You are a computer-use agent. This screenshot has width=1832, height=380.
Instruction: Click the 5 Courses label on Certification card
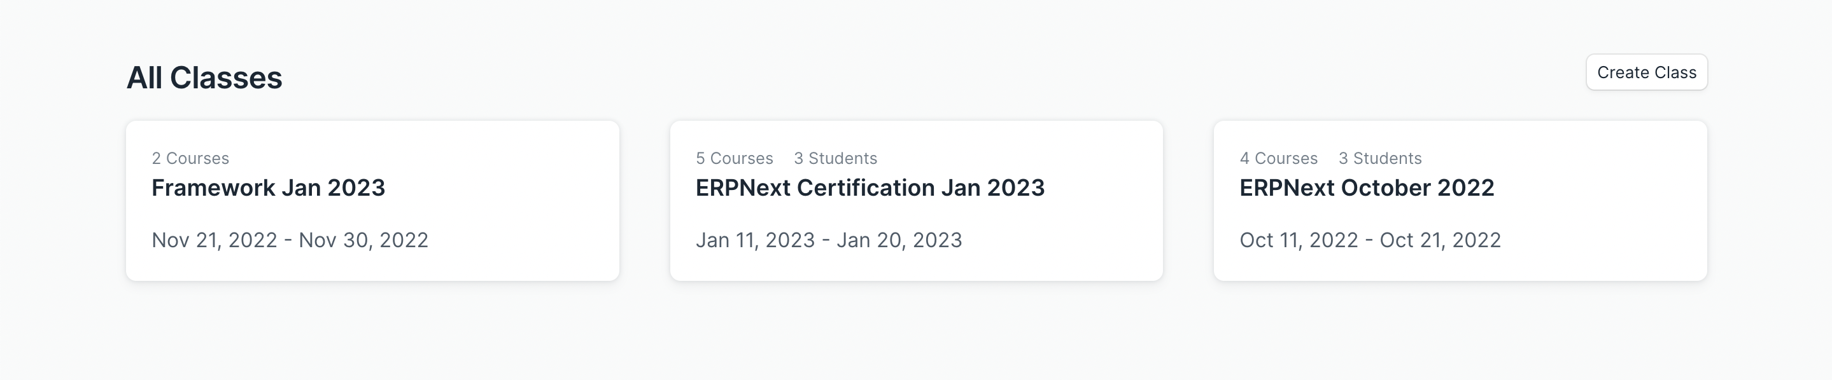pyautogui.click(x=734, y=158)
